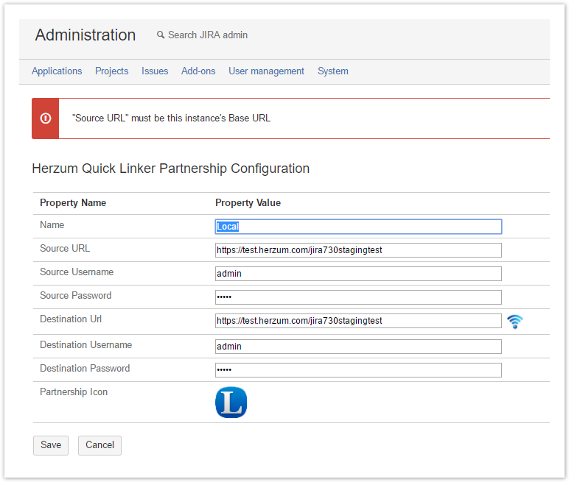This screenshot has width=569, height=482.
Task: Open the Add-ons tab
Action: (198, 71)
